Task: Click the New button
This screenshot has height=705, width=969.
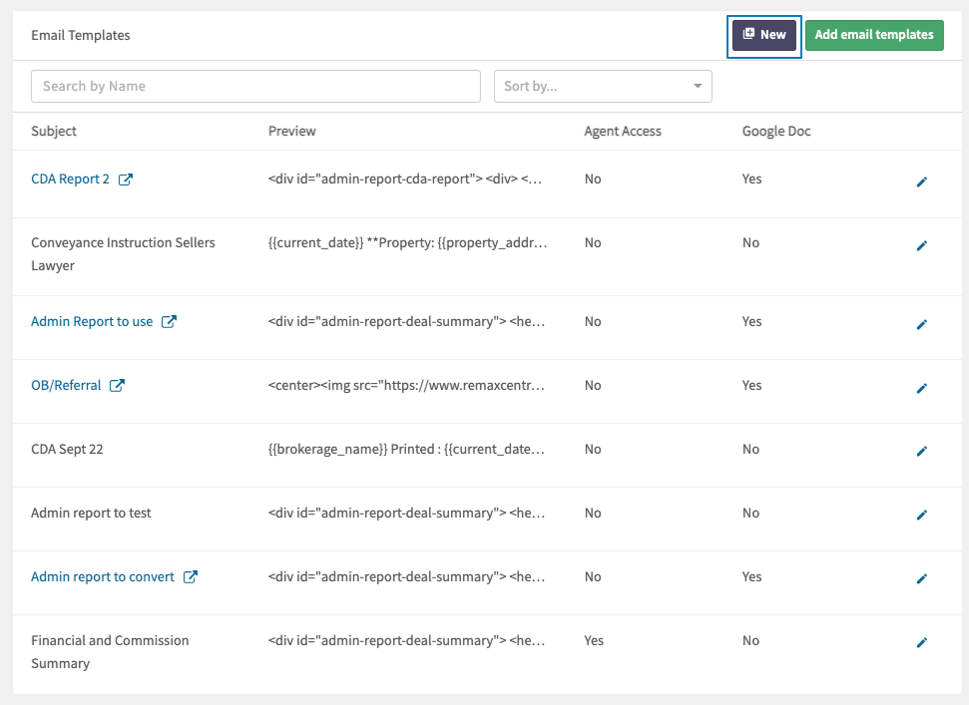Action: 764,35
